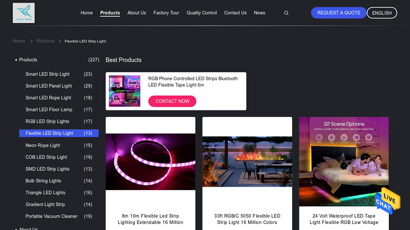Screen dimensions: 410x230
Task: Open the ENGLISH language selector
Action: pos(382,13)
